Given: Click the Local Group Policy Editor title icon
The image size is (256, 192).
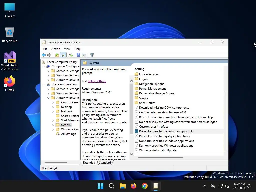Looking at the screenshot, I should [x=44, y=42].
